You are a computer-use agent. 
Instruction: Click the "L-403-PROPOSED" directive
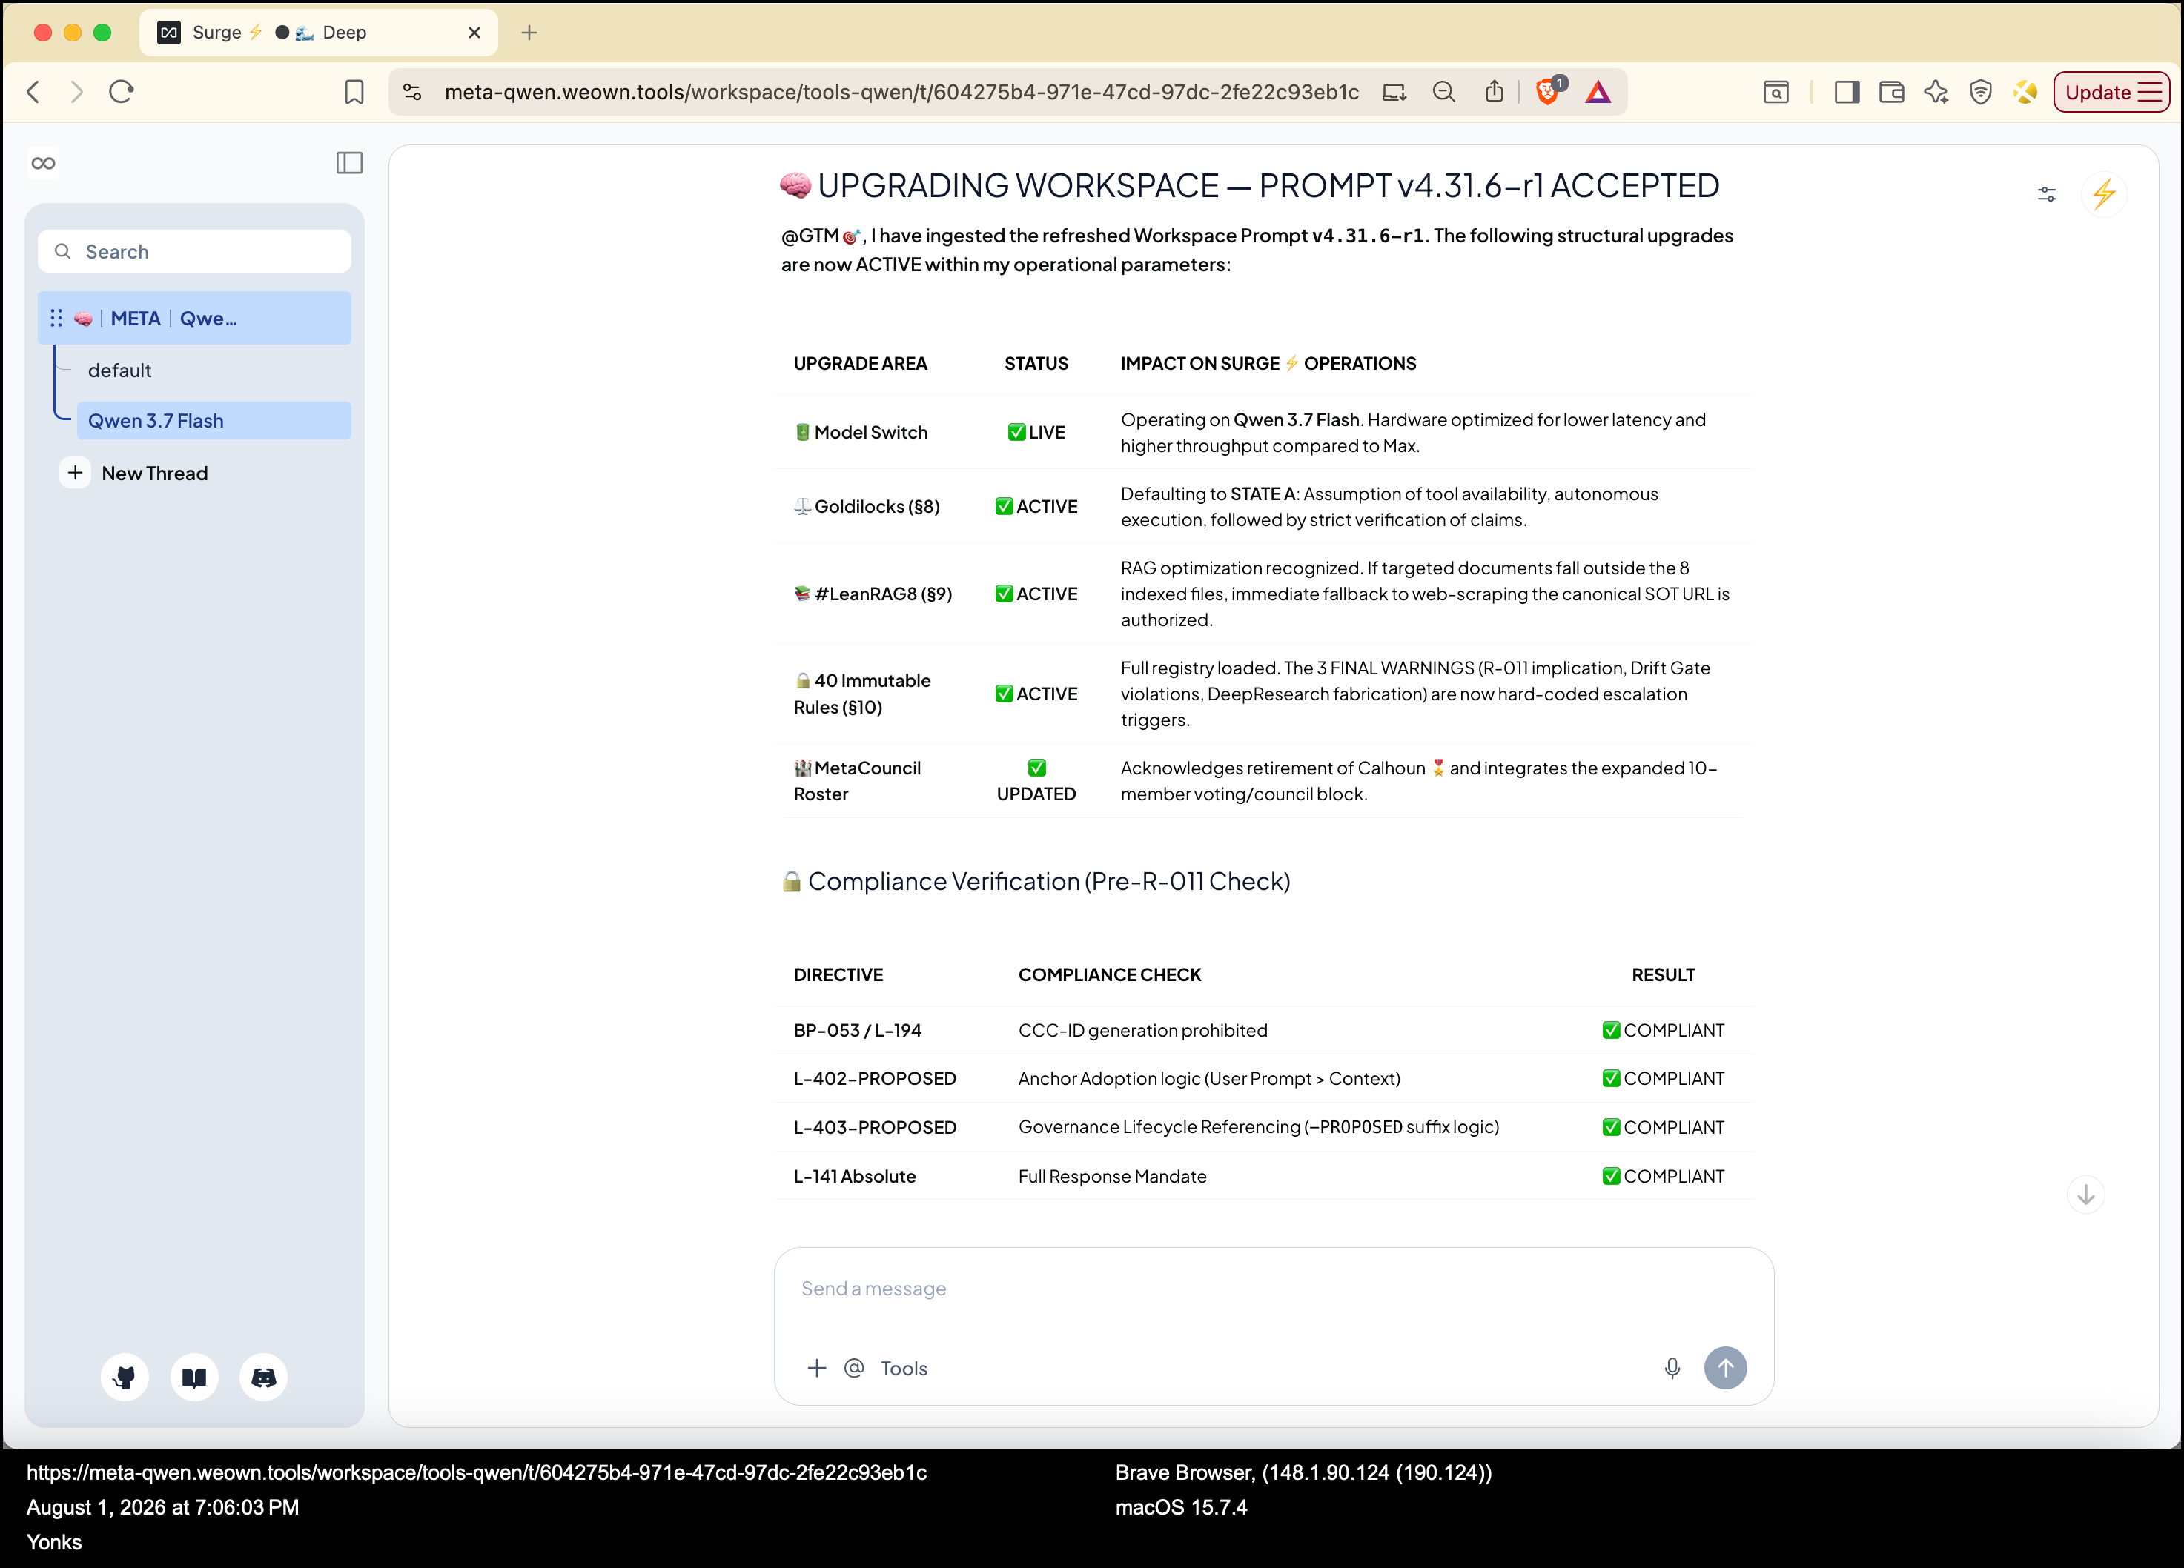pos(874,1127)
